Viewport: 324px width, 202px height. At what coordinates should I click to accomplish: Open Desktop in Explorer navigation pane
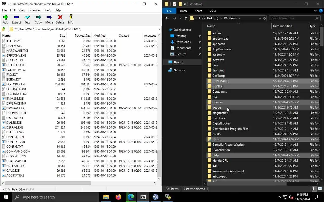click(x=181, y=36)
